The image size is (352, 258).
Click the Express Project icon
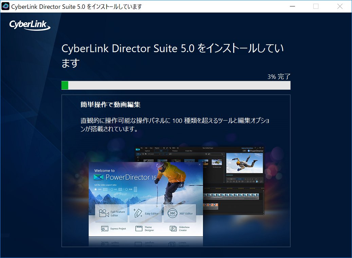(105, 229)
